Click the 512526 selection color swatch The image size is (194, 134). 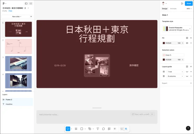(x=164, y=60)
